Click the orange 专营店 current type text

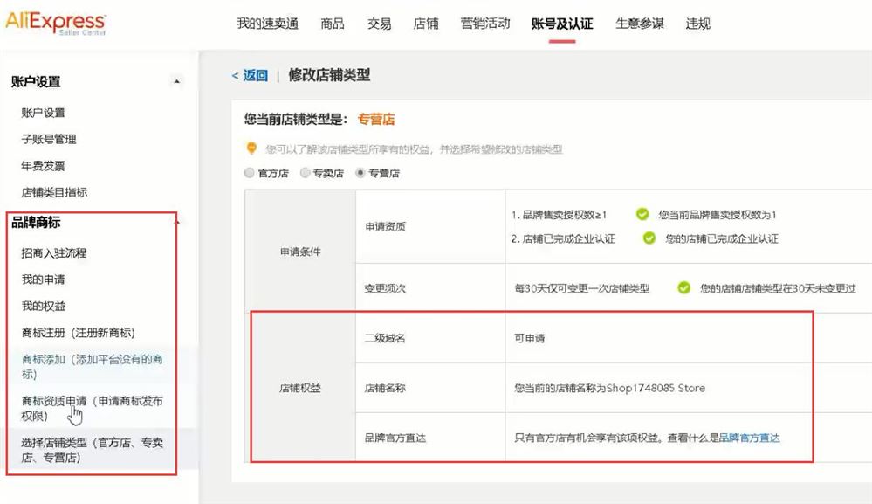(376, 119)
